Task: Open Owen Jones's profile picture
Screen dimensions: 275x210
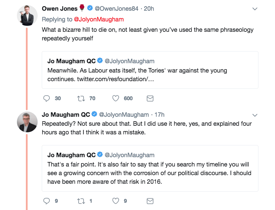Action: (x=27, y=16)
